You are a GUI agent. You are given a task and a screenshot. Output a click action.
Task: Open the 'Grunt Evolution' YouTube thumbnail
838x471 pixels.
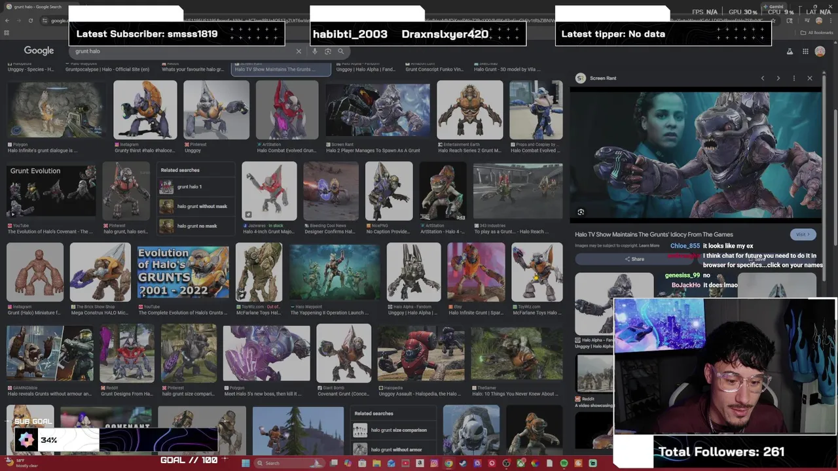click(52, 190)
